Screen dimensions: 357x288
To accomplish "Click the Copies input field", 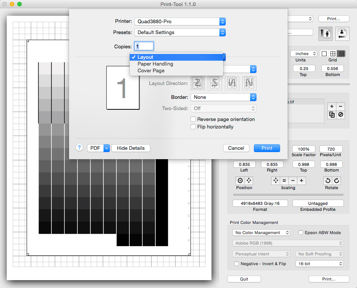I will pyautogui.click(x=144, y=46).
